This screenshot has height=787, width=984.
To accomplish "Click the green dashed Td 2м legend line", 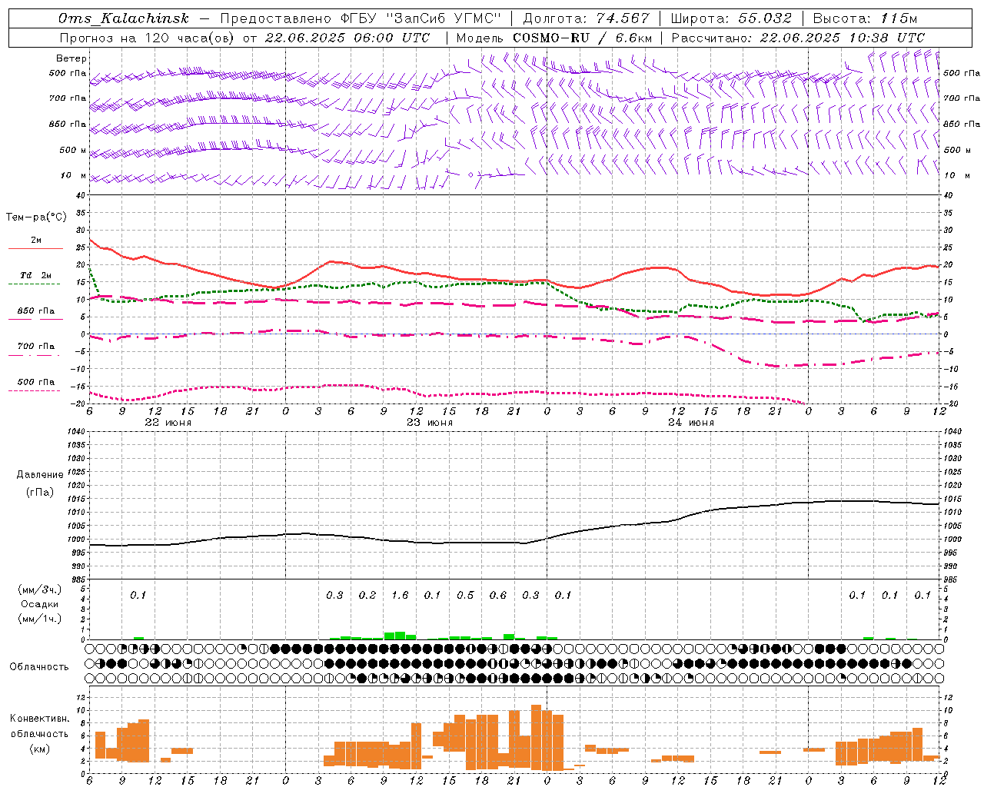I will [x=34, y=284].
